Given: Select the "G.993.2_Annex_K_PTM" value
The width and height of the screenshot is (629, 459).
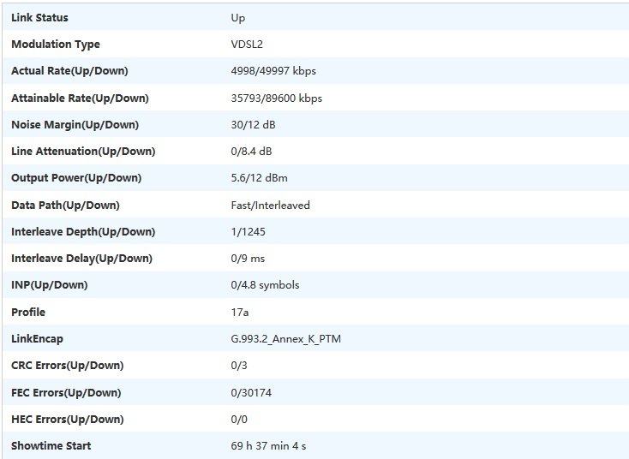Looking at the screenshot, I should [285, 339].
